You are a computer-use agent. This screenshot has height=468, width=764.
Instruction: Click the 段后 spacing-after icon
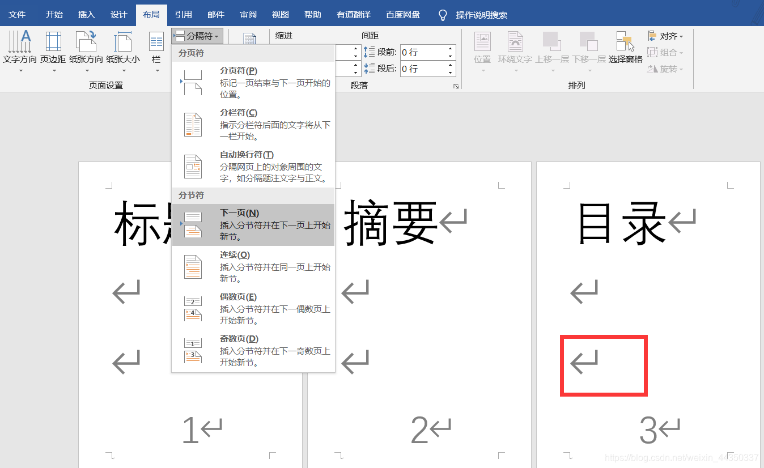pos(369,69)
